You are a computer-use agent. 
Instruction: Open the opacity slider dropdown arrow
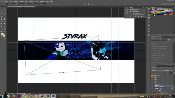174,71
